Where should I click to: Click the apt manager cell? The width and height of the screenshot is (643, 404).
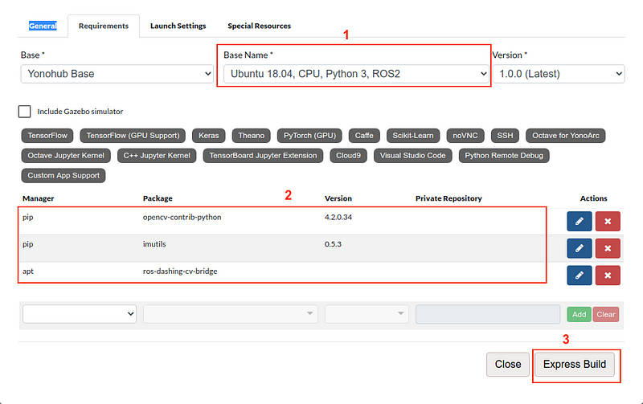[28, 271]
